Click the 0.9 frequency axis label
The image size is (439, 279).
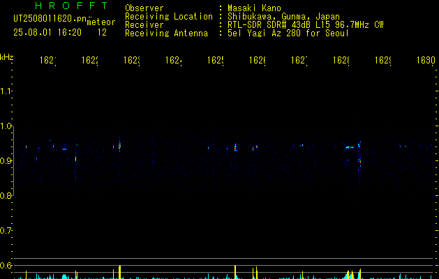point(6,161)
